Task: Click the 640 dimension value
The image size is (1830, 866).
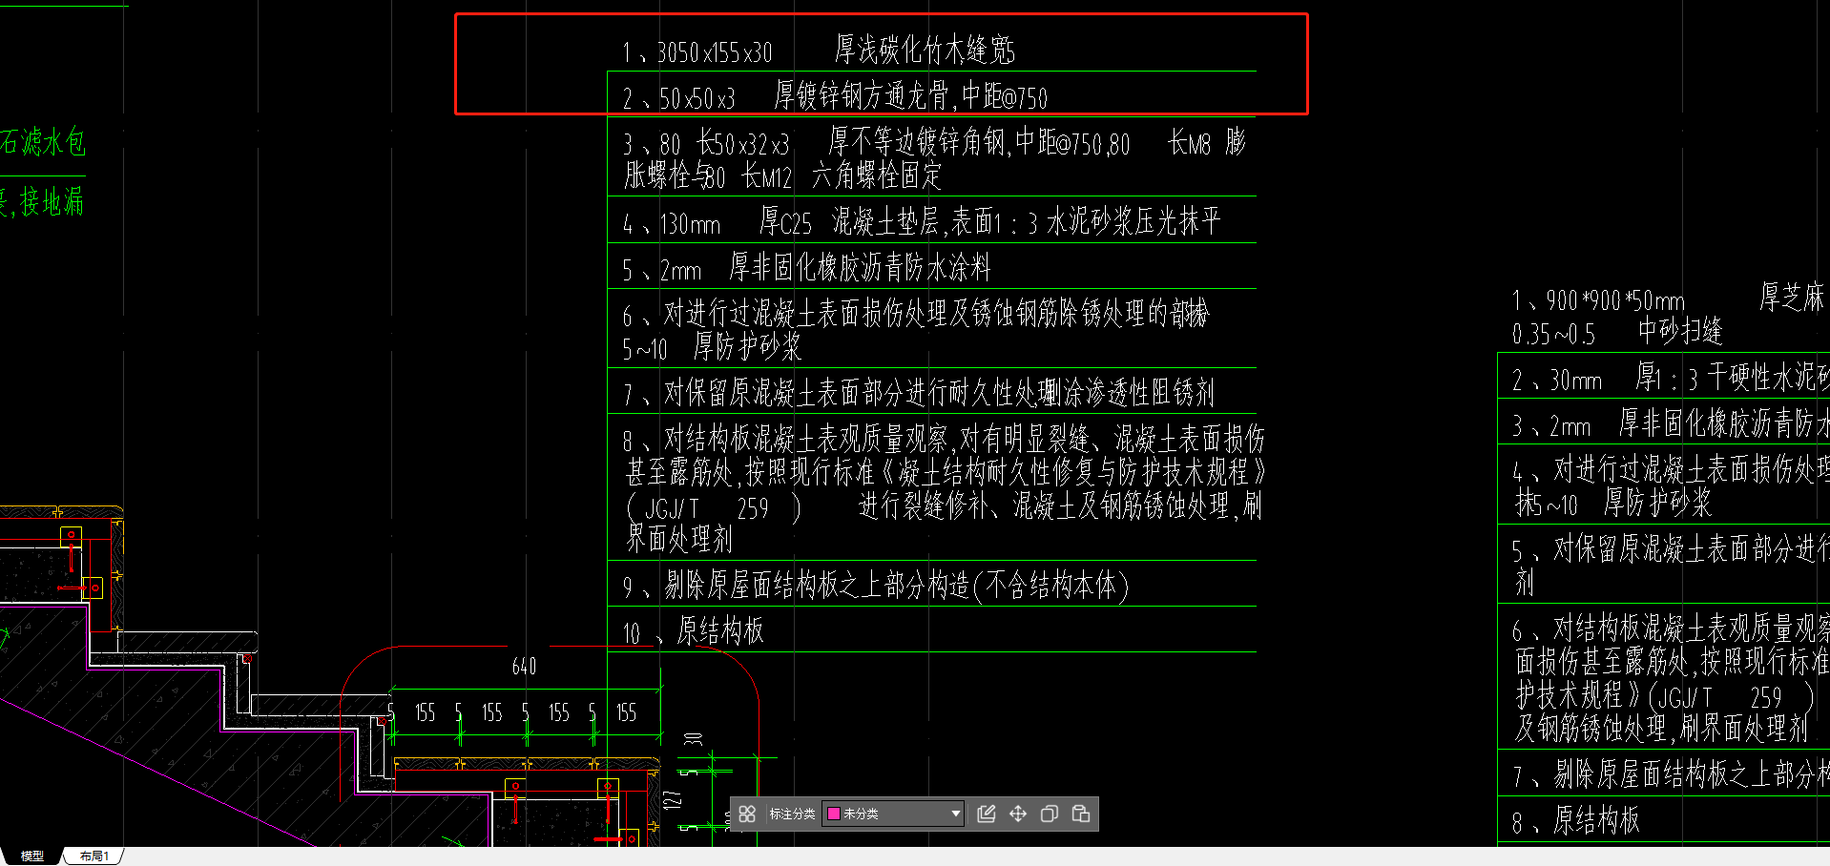Action: [524, 667]
